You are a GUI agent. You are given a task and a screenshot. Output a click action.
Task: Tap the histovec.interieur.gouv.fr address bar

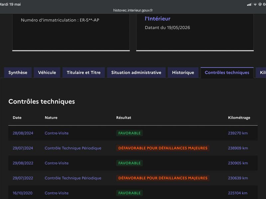pos(133,10)
